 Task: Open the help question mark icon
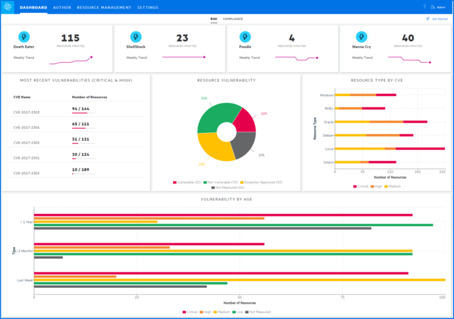pos(425,7)
